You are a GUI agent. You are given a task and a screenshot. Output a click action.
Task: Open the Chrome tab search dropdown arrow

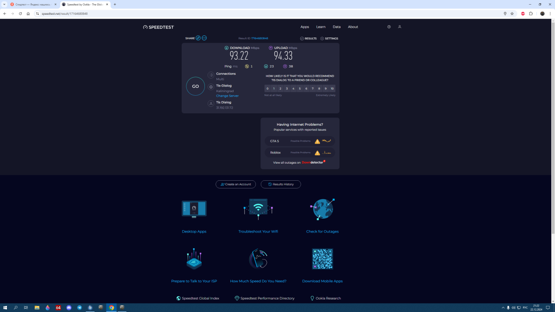pos(4,4)
